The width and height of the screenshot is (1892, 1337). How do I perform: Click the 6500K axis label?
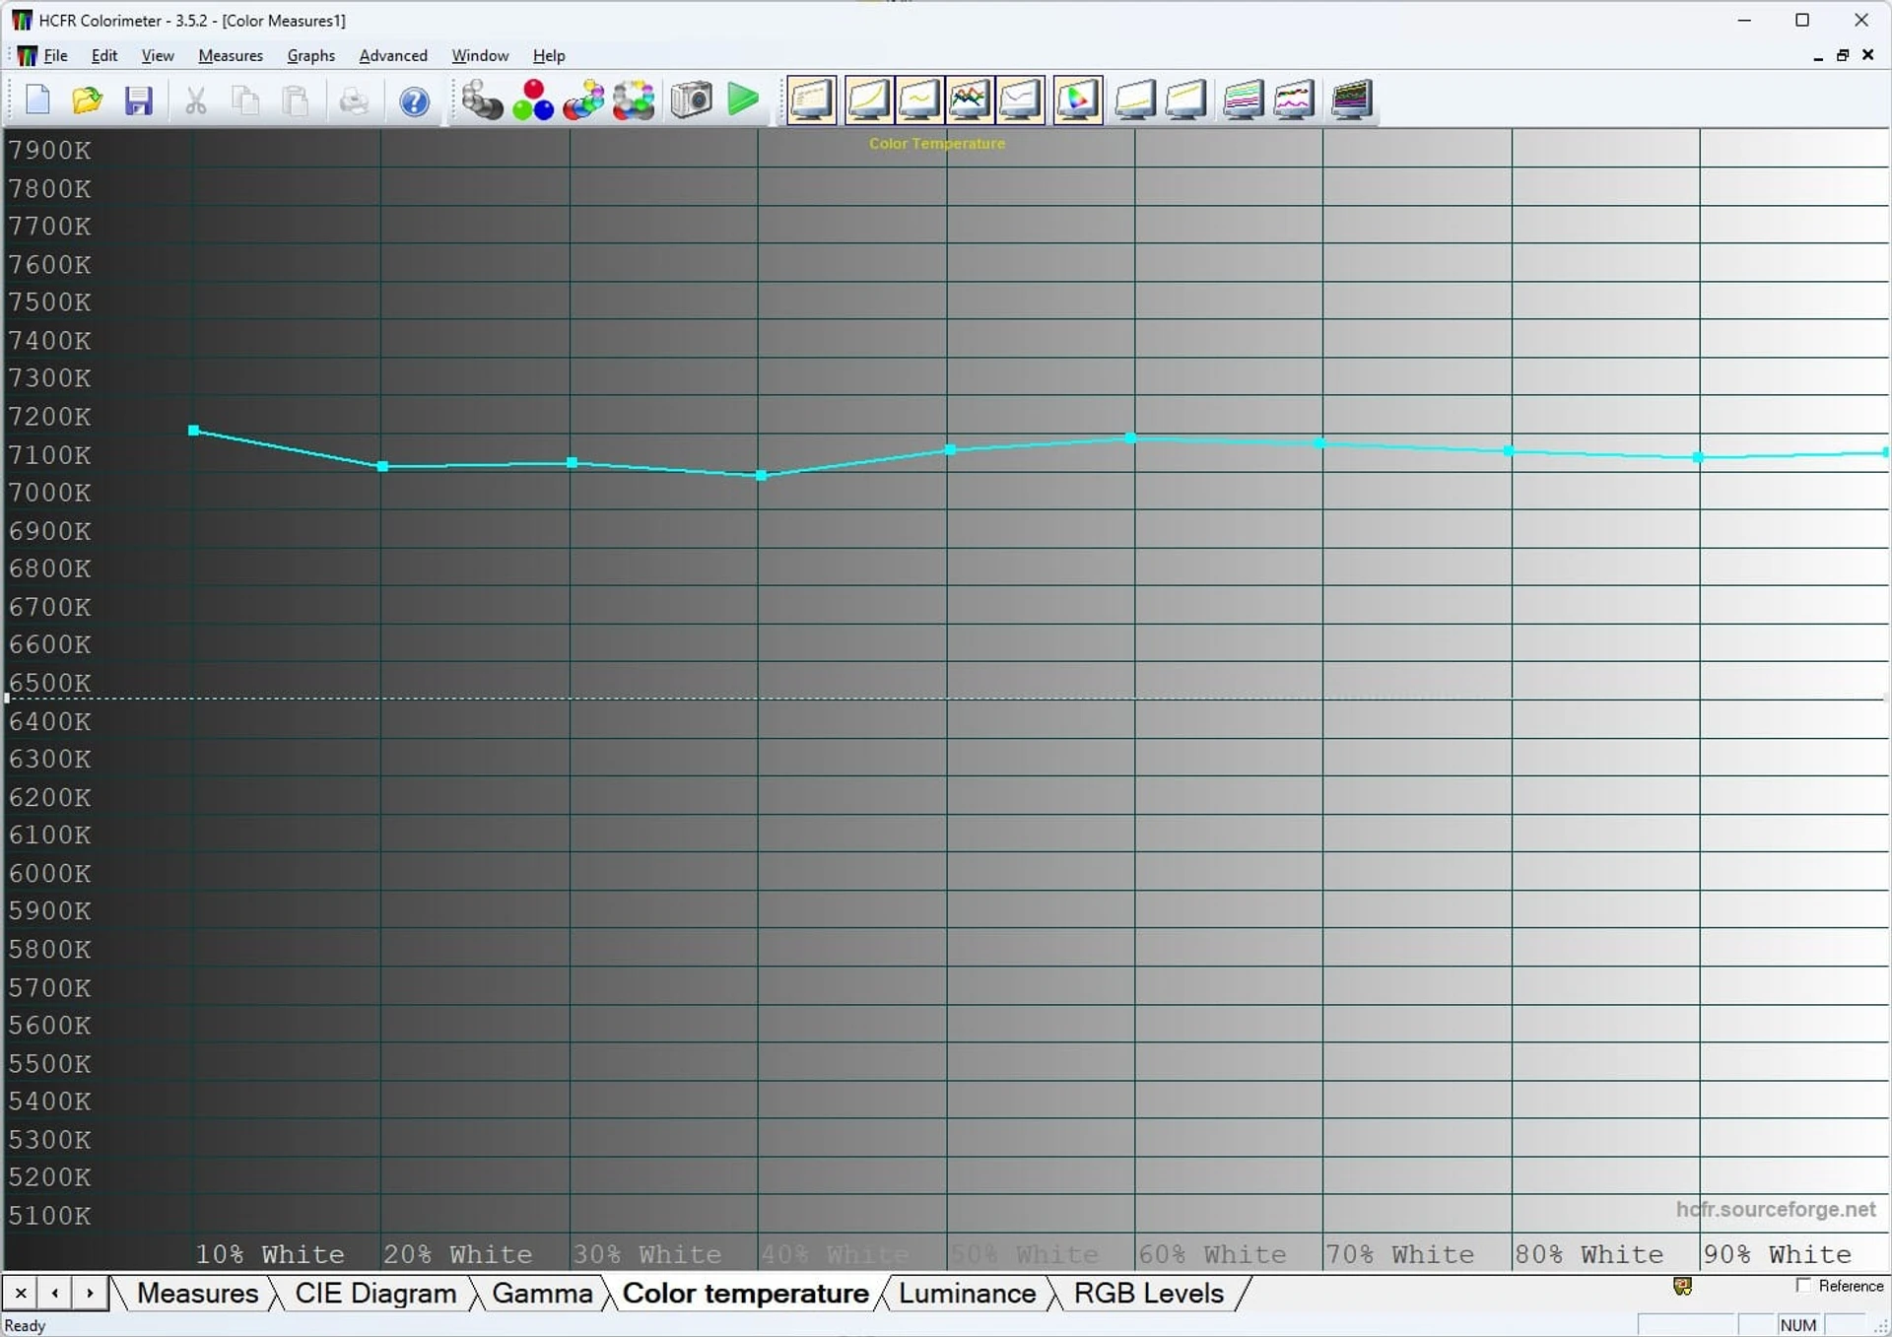tap(49, 683)
